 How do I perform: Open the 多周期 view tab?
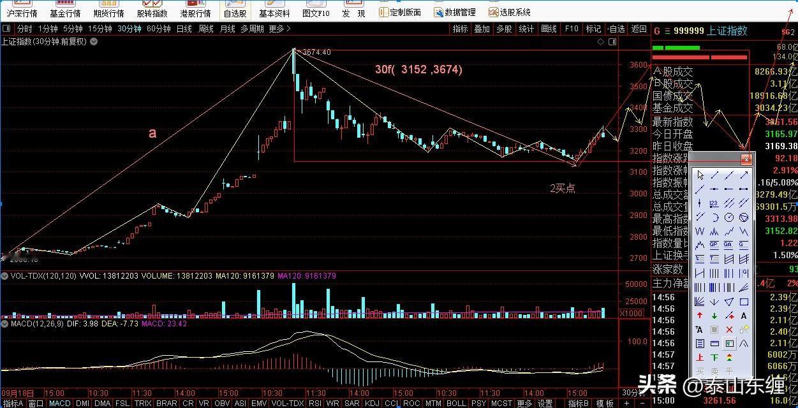[x=252, y=29]
